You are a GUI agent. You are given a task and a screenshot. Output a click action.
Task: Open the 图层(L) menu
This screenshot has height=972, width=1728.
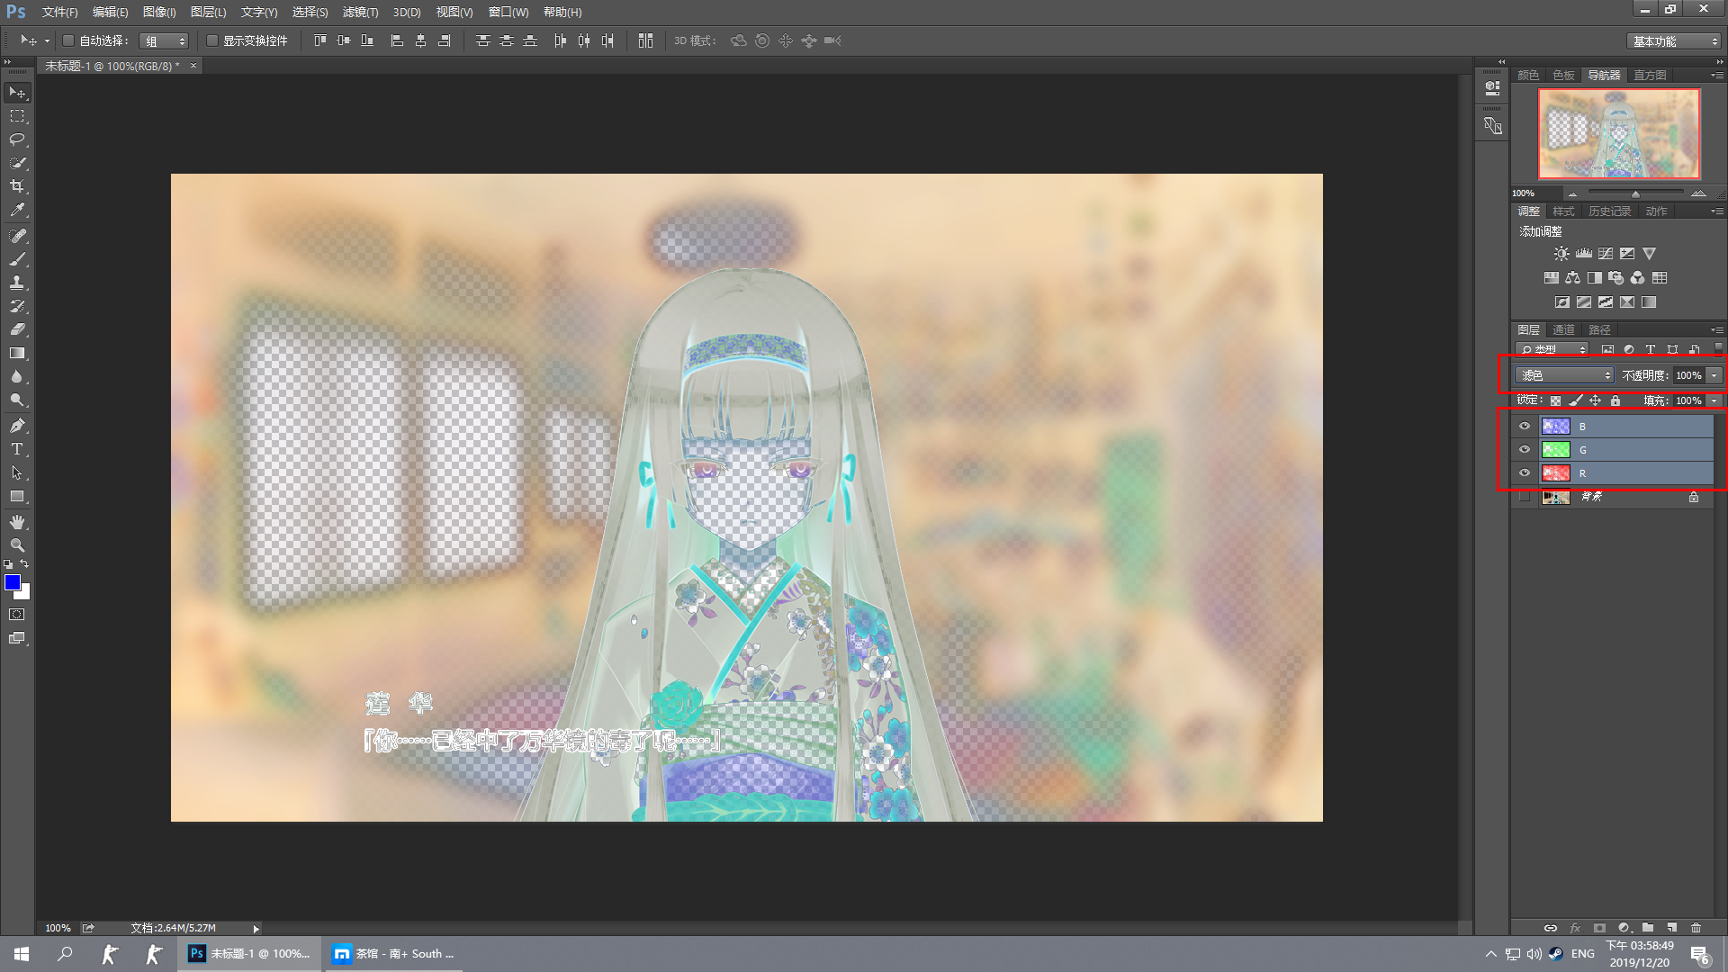click(x=208, y=12)
